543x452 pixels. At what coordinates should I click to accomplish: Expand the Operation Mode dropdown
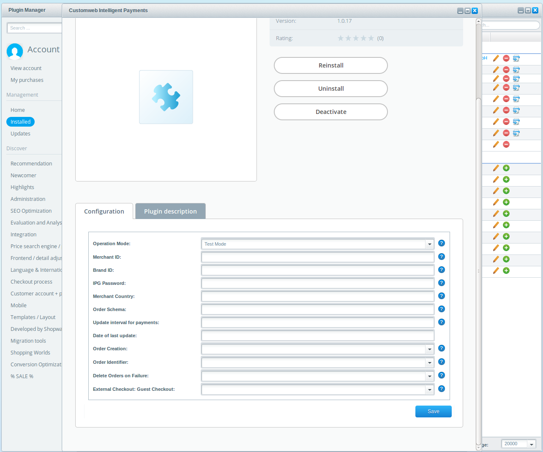pos(430,244)
